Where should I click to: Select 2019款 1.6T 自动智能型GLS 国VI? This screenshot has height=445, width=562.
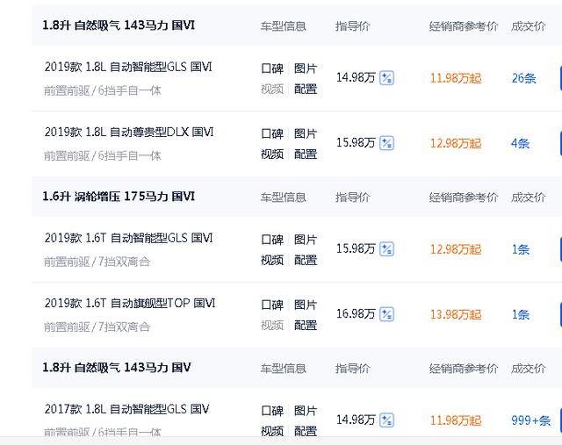129,238
